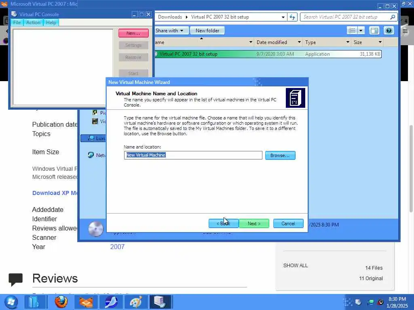The height and width of the screenshot is (310, 414).
Task: Click the computer tower icon in wizard header
Action: (296, 98)
